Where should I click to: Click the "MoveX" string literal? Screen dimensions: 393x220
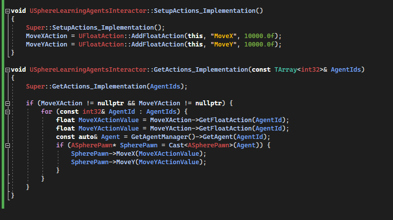coord(223,36)
